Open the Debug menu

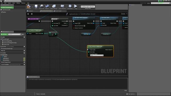click(18, 3)
